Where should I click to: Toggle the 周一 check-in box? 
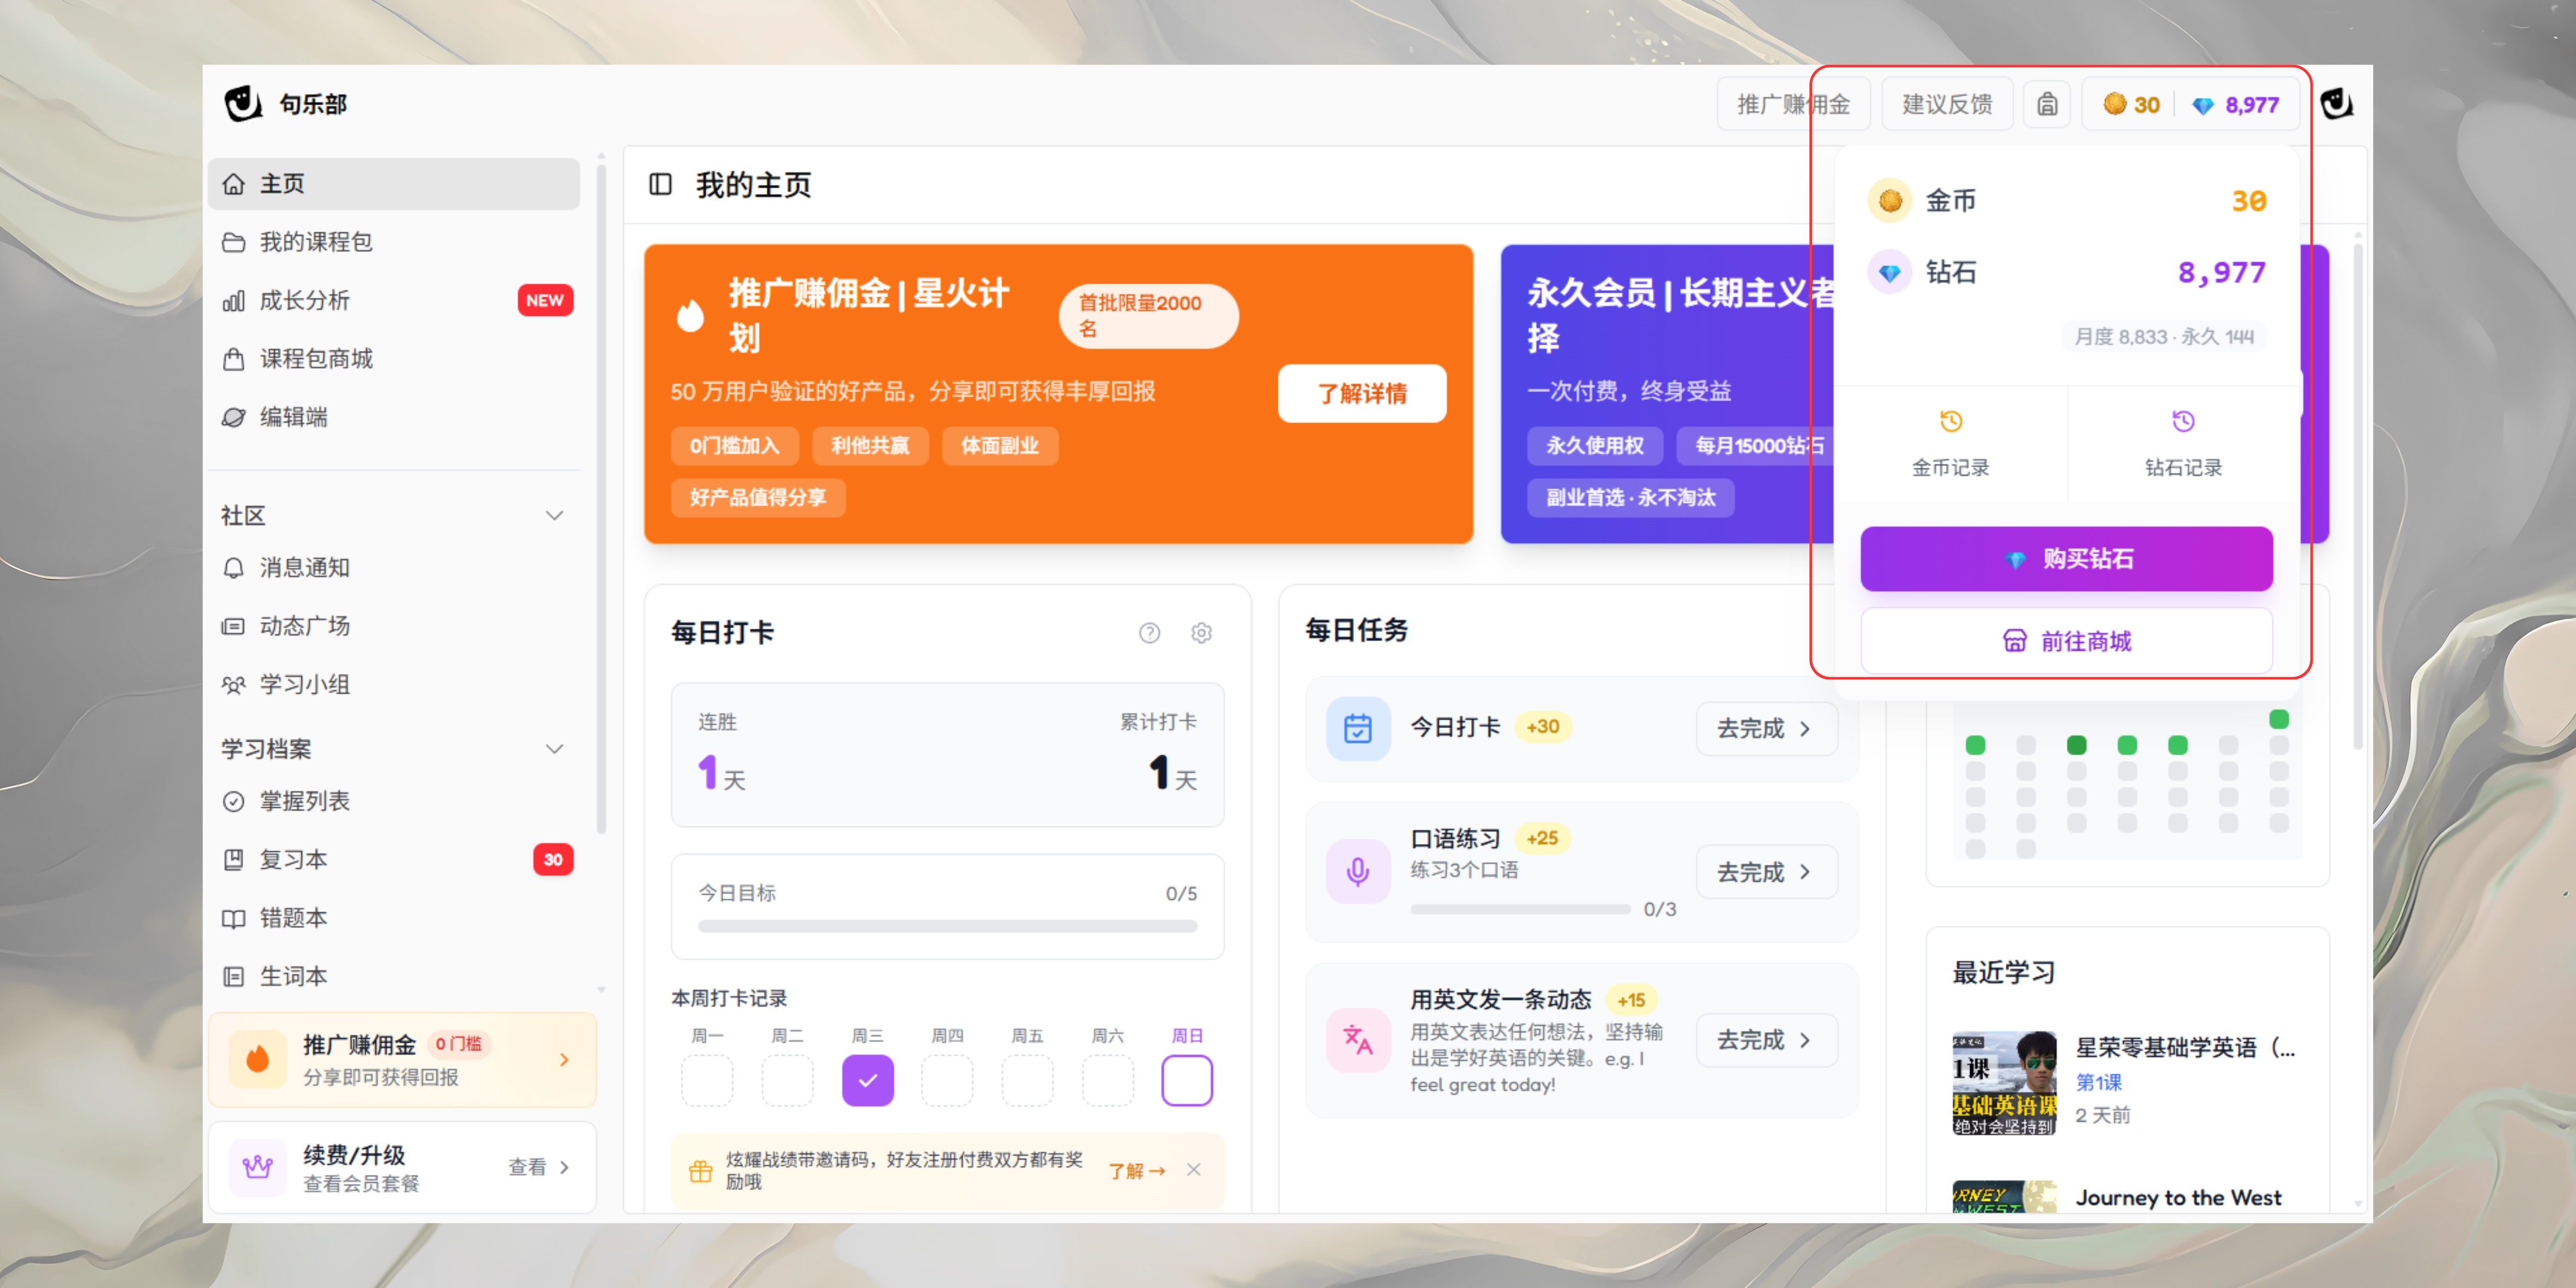pyautogui.click(x=707, y=1080)
